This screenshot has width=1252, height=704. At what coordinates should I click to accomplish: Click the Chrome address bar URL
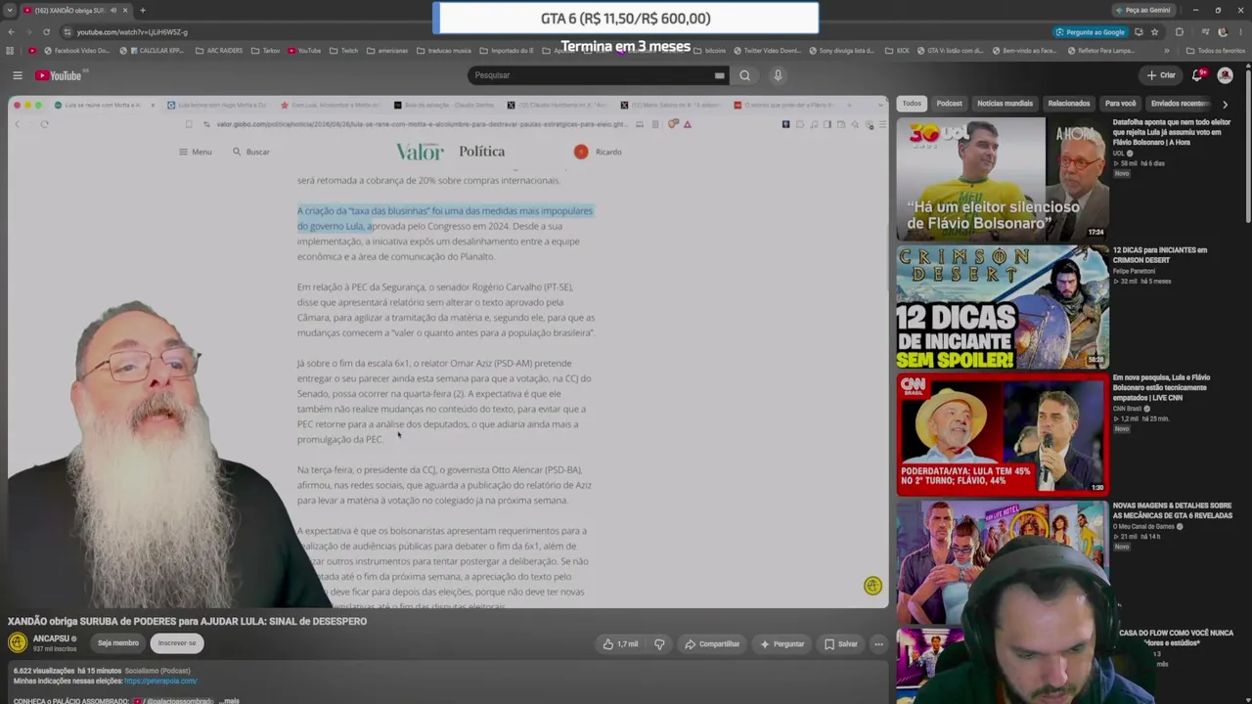tap(132, 32)
